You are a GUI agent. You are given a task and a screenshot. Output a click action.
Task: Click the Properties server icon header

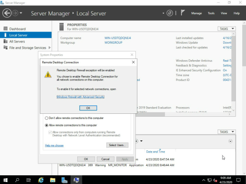tap(61, 27)
